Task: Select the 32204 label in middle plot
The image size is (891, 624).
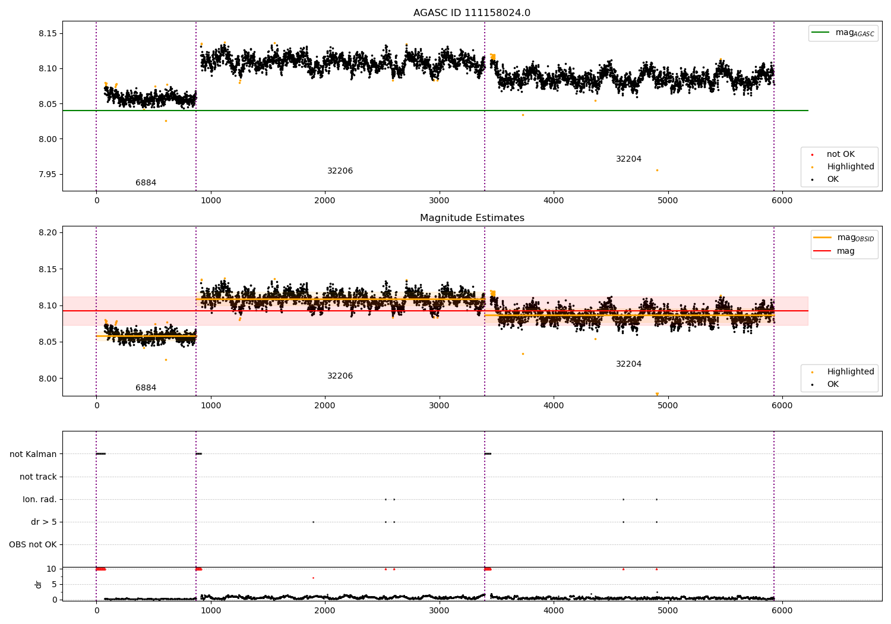Action: coord(628,364)
